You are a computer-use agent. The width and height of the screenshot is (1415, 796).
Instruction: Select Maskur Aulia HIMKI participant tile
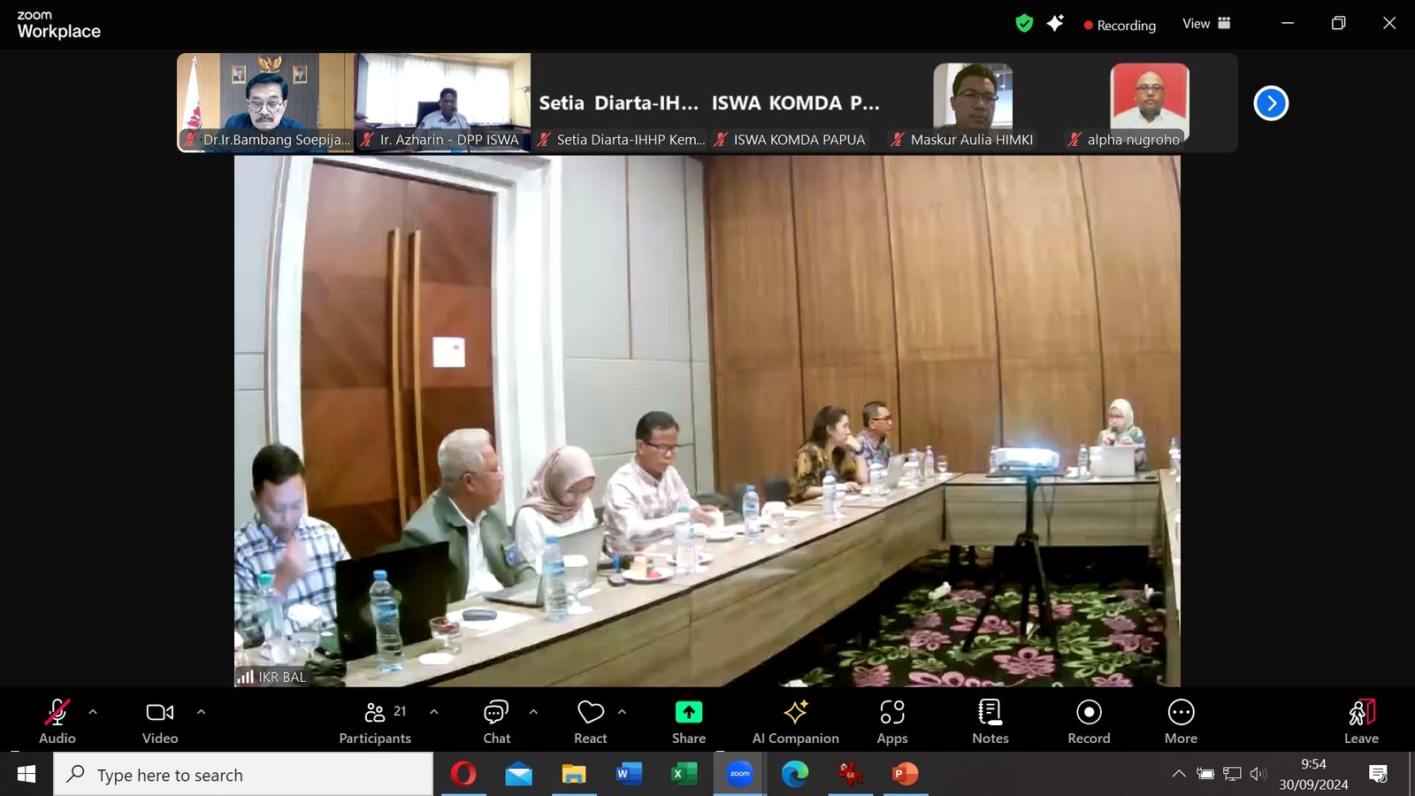point(973,103)
